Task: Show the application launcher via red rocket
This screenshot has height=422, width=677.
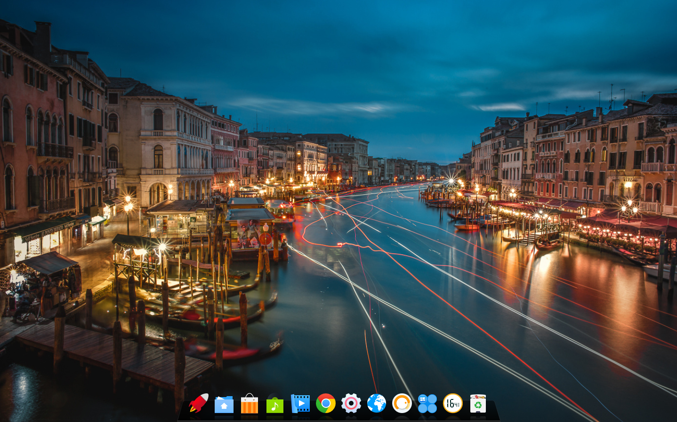Action: [x=199, y=403]
